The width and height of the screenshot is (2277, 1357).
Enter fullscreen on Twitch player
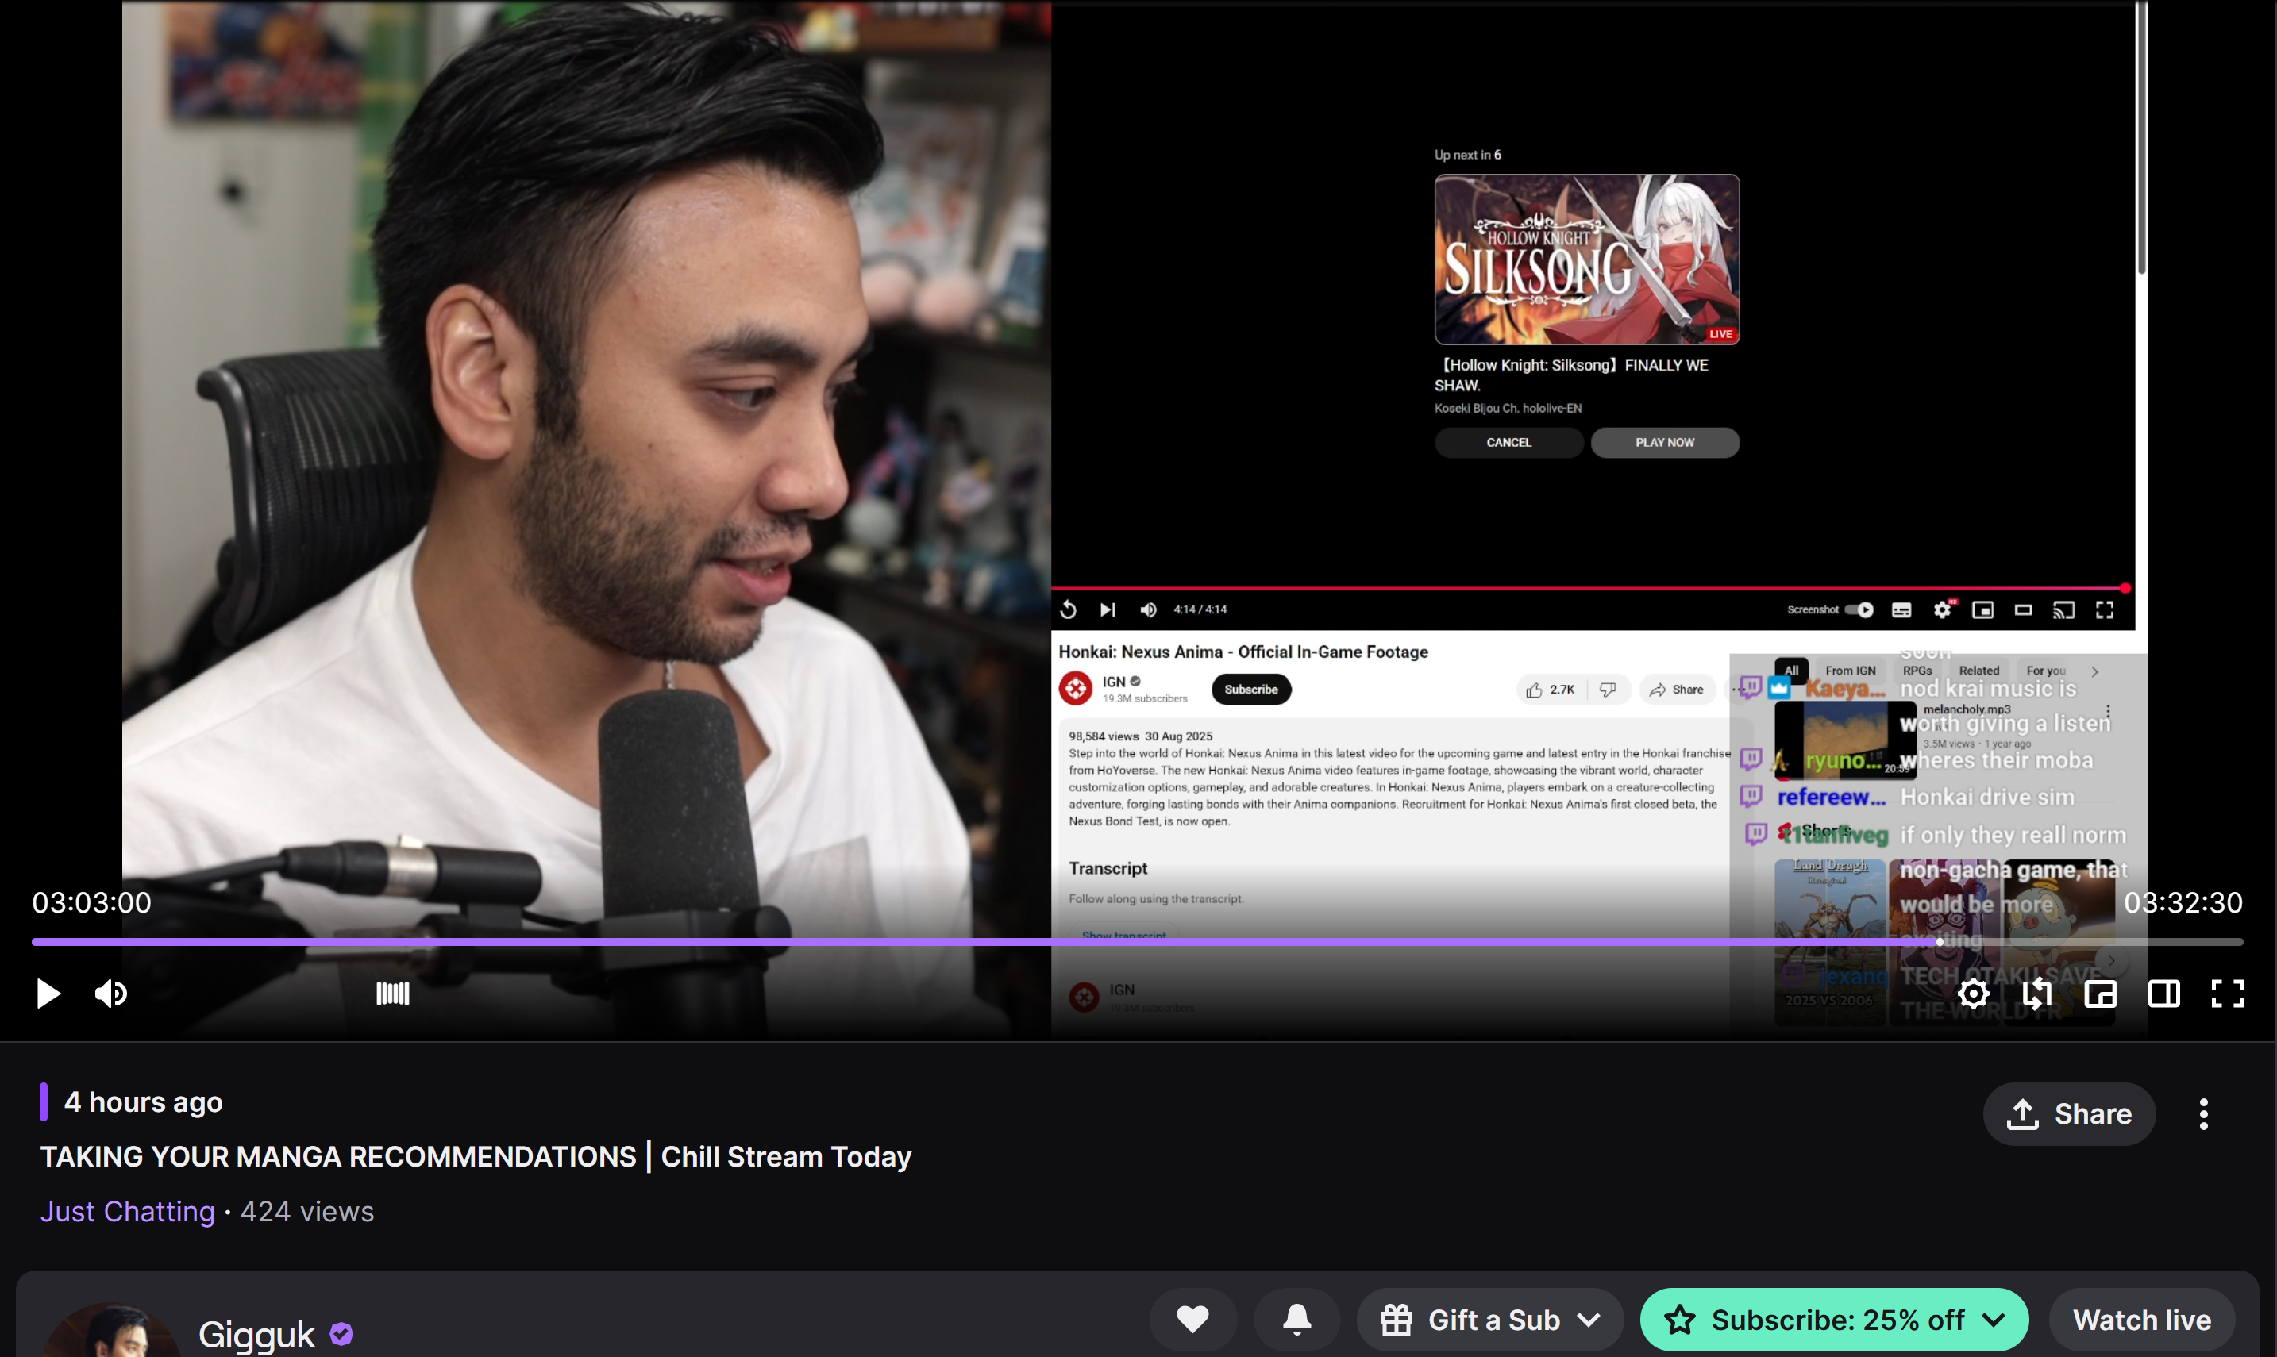[2227, 993]
